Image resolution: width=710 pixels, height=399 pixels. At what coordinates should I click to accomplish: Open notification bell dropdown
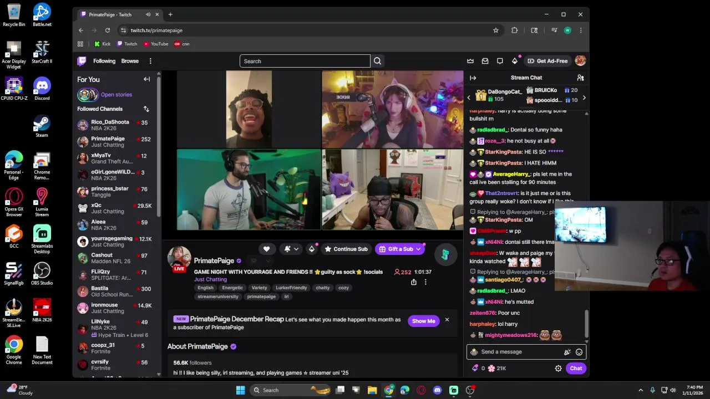coord(291,249)
